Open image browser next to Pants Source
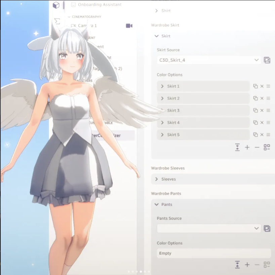 (x=267, y=229)
